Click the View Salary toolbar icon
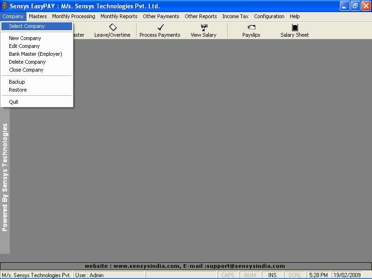372x279 pixels. coord(204,27)
